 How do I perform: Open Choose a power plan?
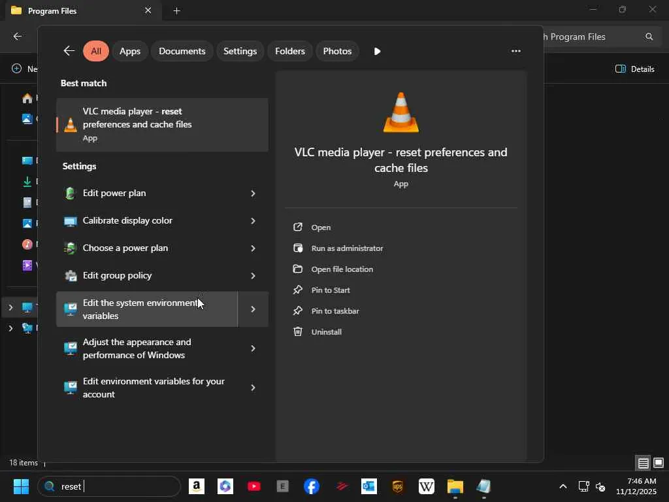point(147,248)
